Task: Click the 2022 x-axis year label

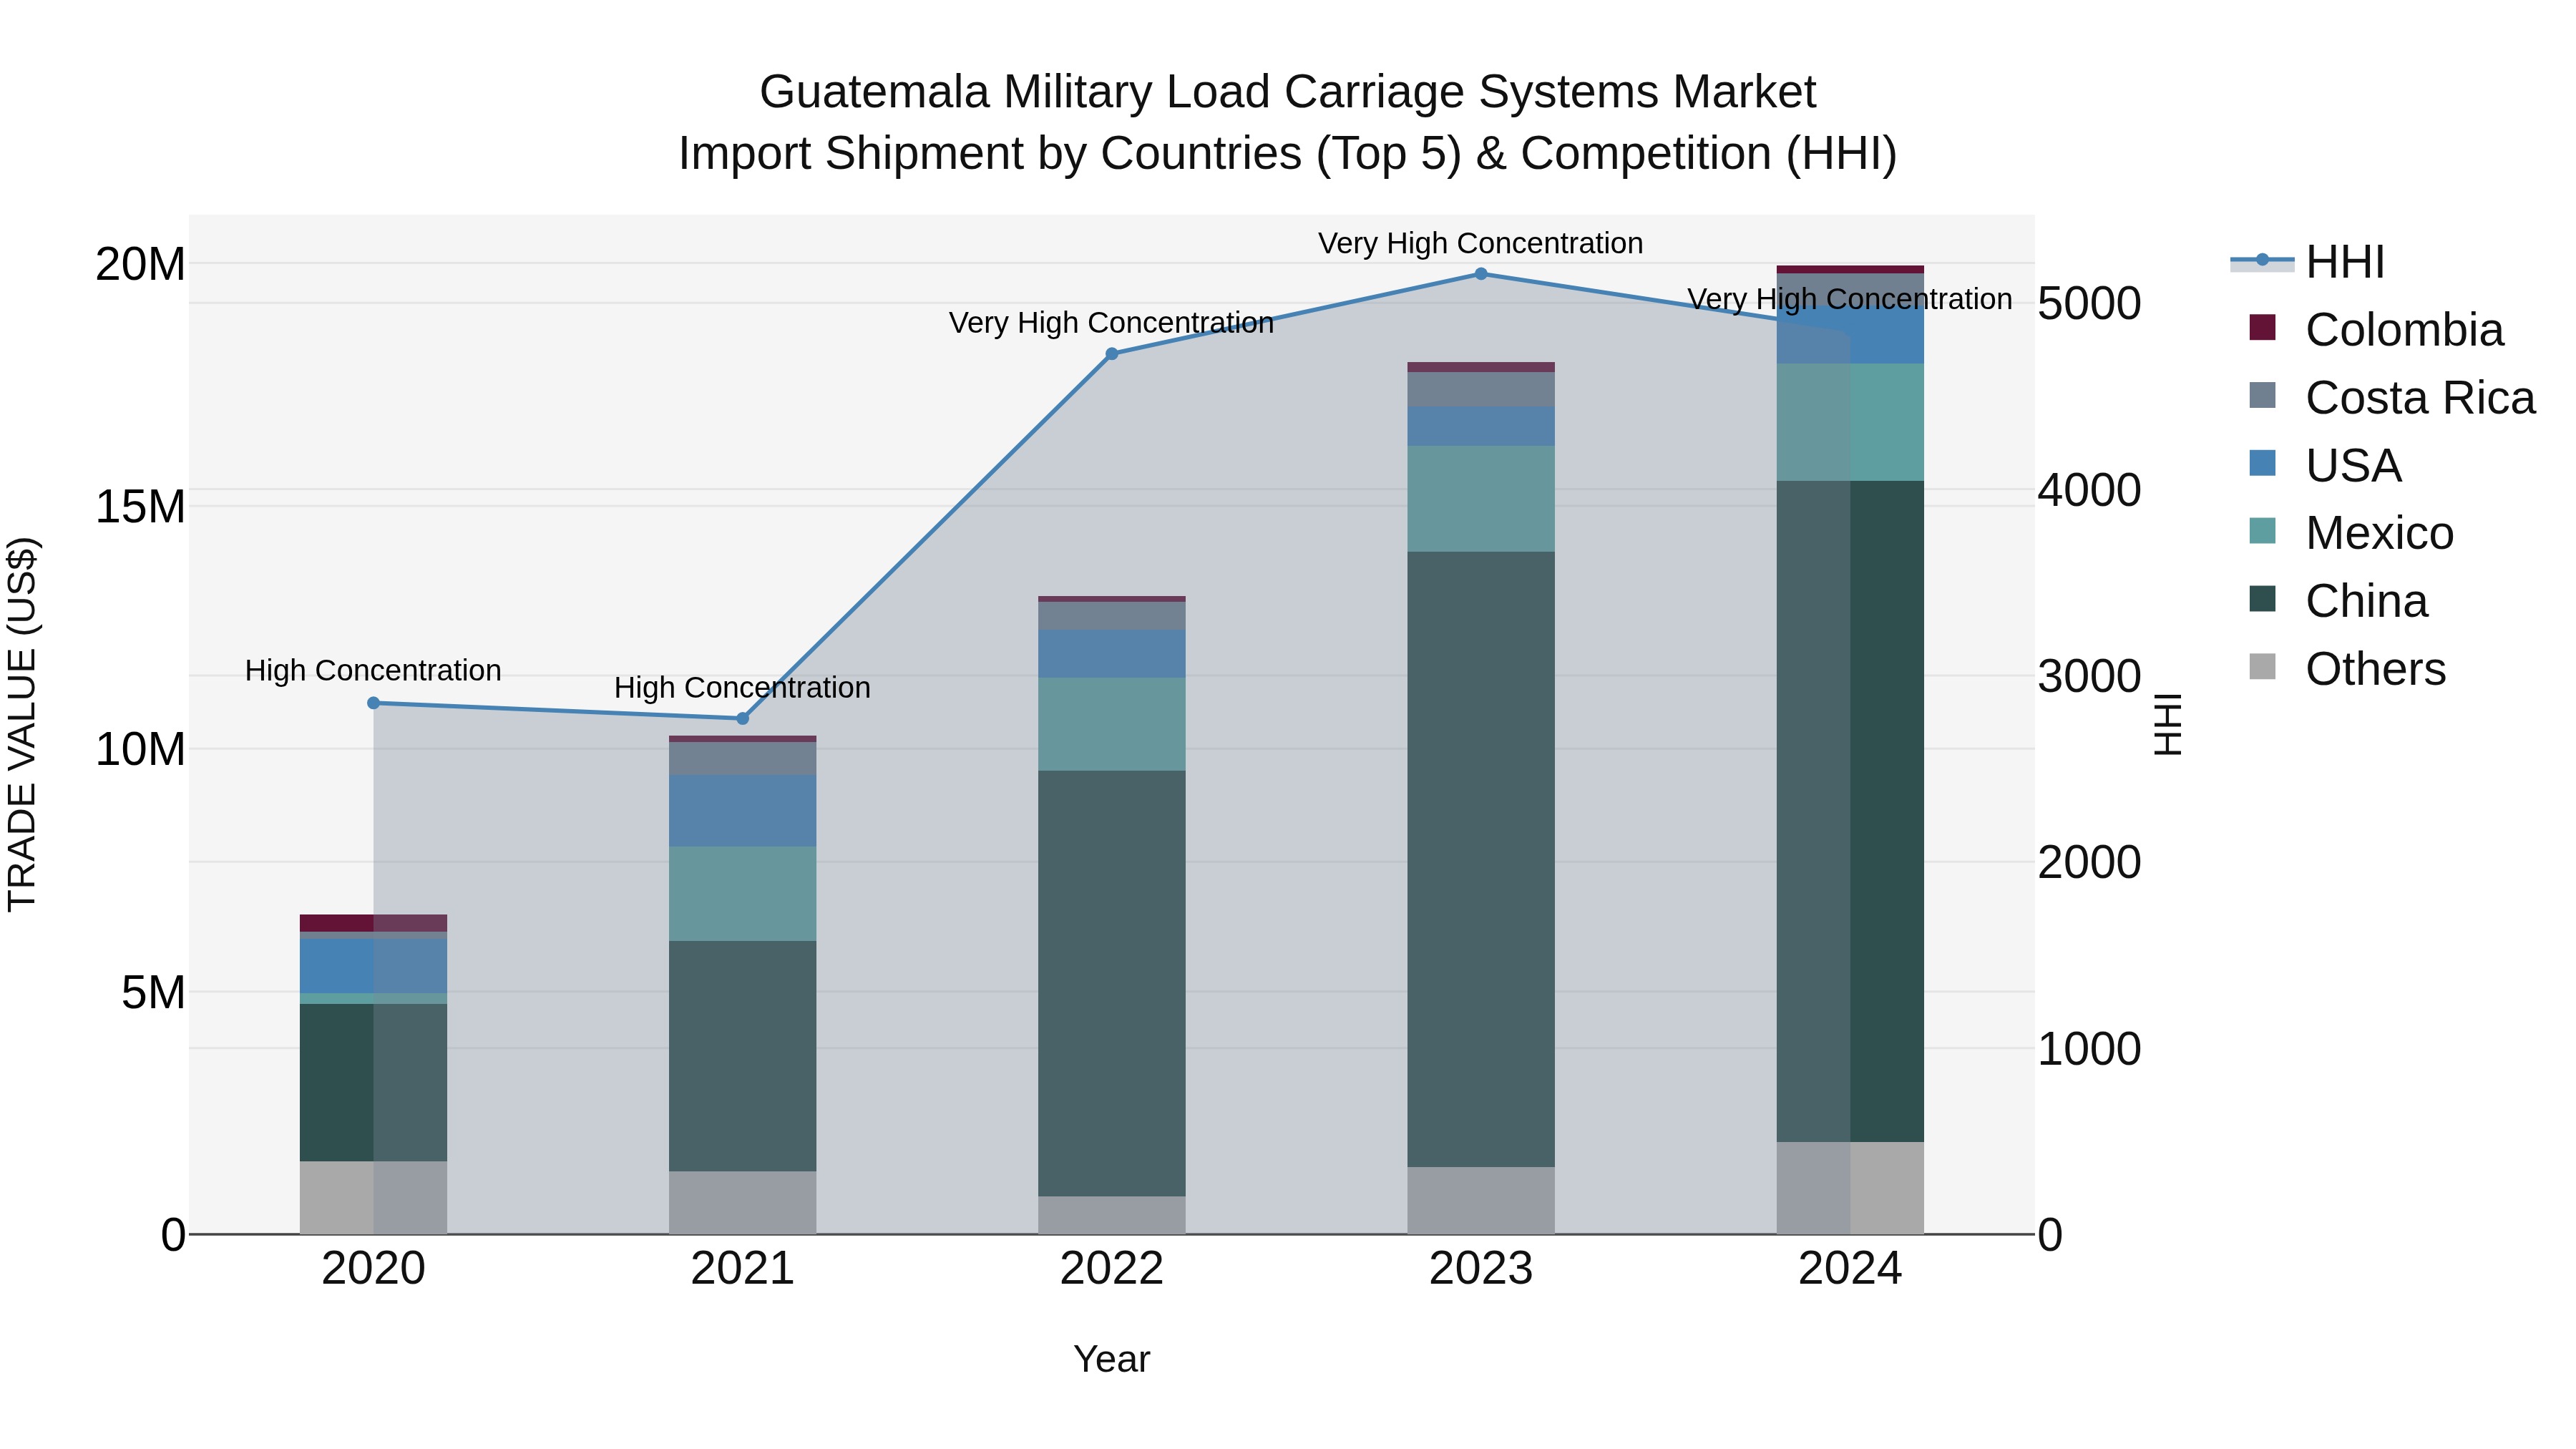Action: point(1112,1269)
